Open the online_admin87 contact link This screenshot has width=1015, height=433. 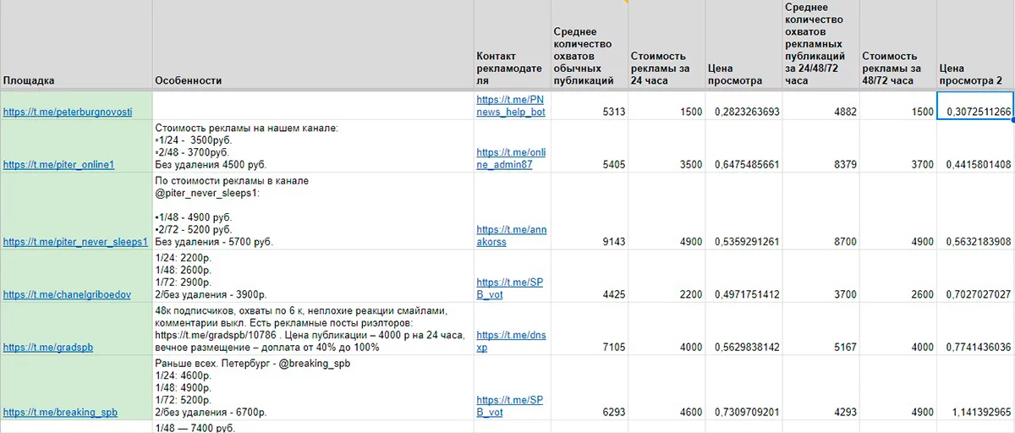point(512,158)
